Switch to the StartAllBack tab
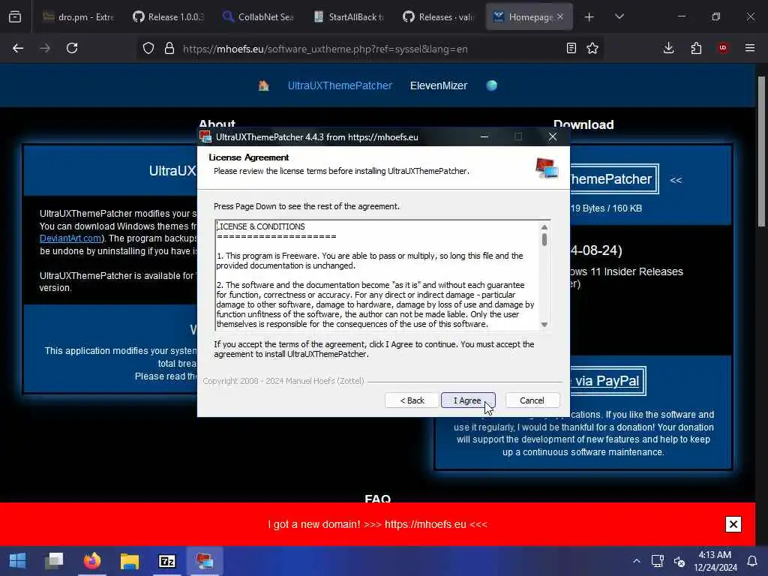 point(349,16)
